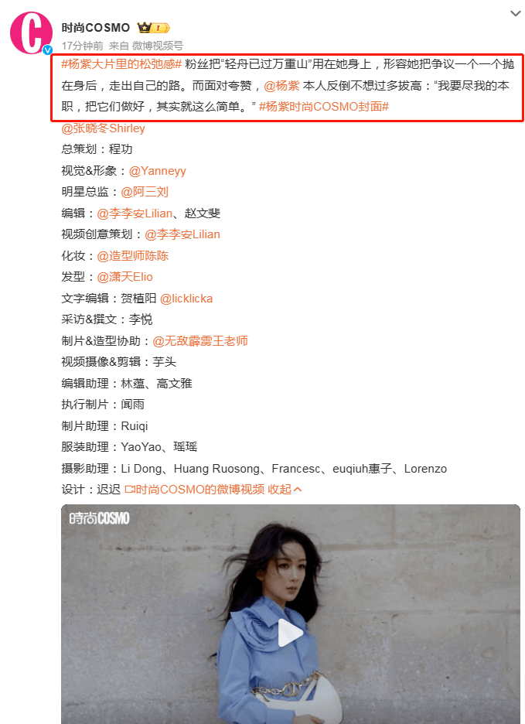Open the @潇天Elio hairstylist mention
Viewport: 525px width, 724px height.
(124, 277)
